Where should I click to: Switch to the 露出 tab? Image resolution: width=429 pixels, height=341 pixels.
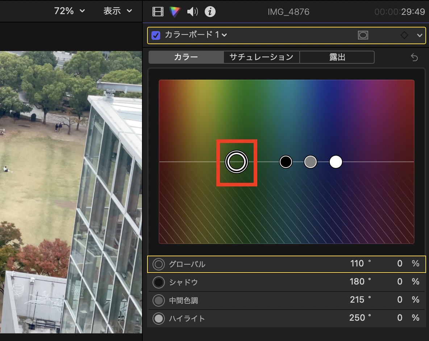point(337,57)
